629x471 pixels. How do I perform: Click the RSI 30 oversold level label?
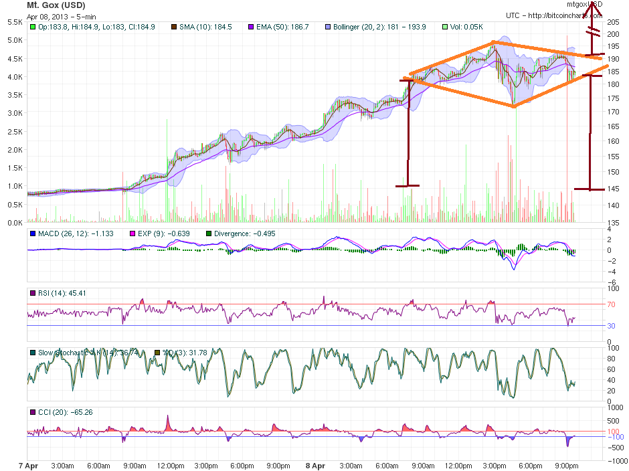click(x=612, y=326)
